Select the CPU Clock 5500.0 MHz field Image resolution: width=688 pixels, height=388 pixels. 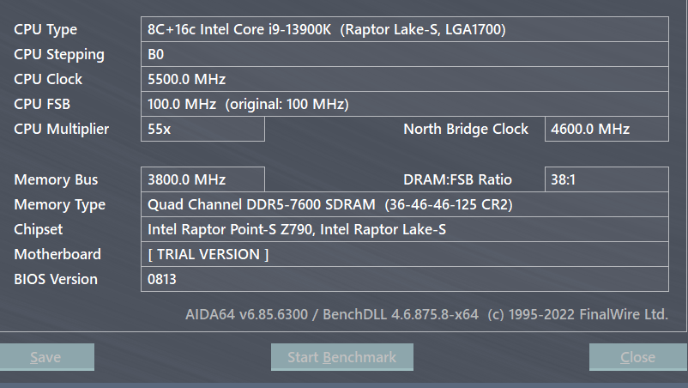coord(404,79)
